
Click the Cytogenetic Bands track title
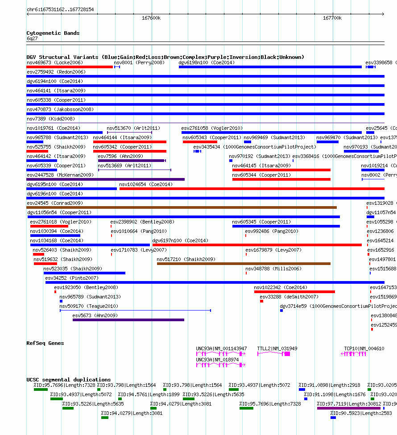point(53,33)
